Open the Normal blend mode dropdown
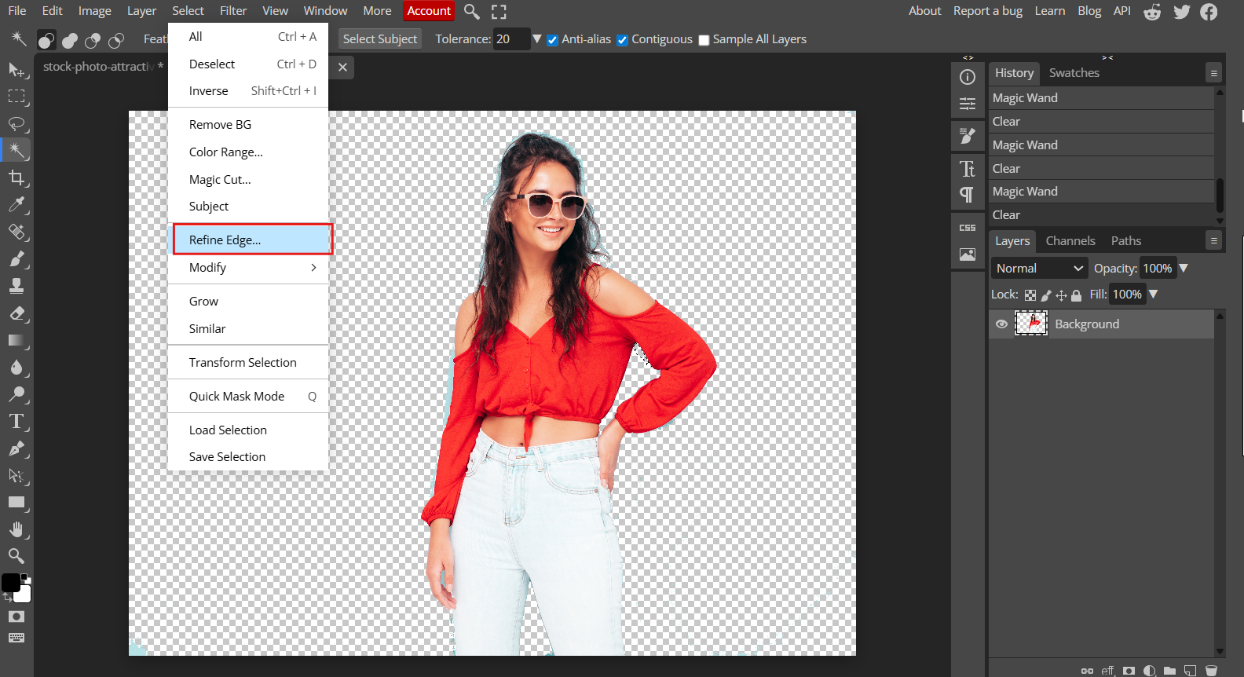The width and height of the screenshot is (1244, 677). 1038,269
